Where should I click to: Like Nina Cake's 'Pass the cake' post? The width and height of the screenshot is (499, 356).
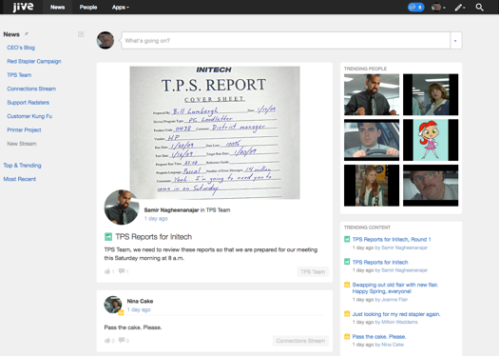(107, 341)
